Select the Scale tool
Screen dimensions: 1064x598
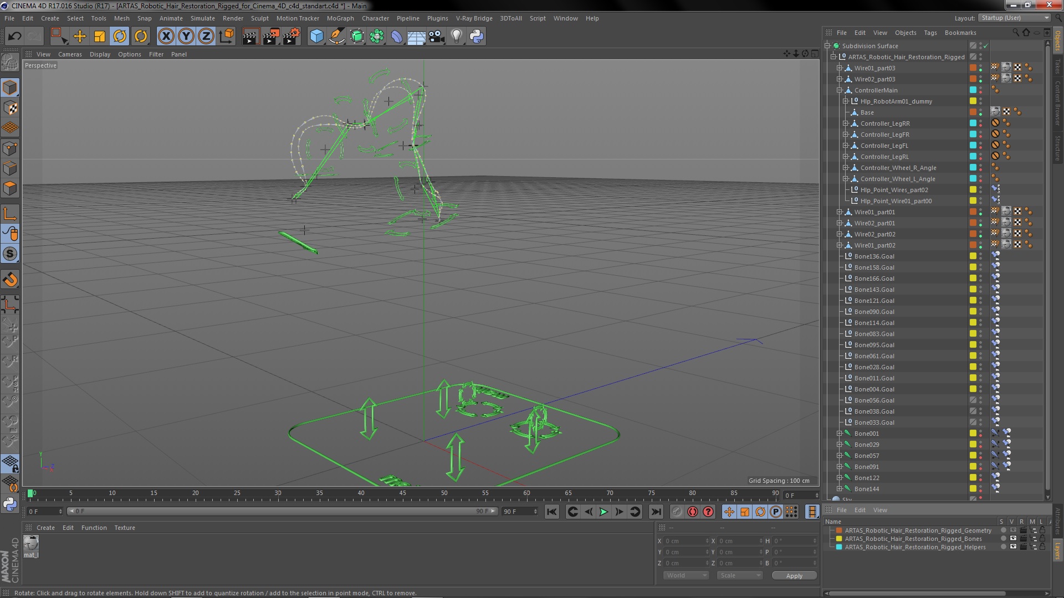click(100, 37)
